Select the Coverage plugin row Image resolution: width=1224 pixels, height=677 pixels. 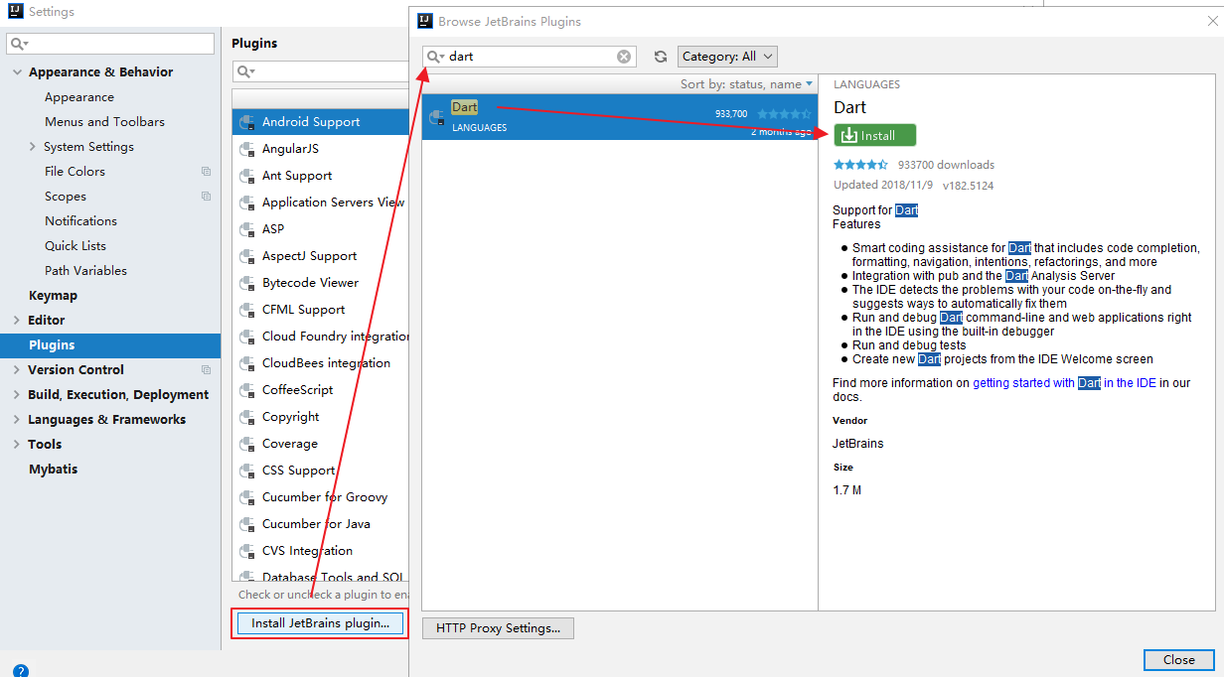[320, 444]
